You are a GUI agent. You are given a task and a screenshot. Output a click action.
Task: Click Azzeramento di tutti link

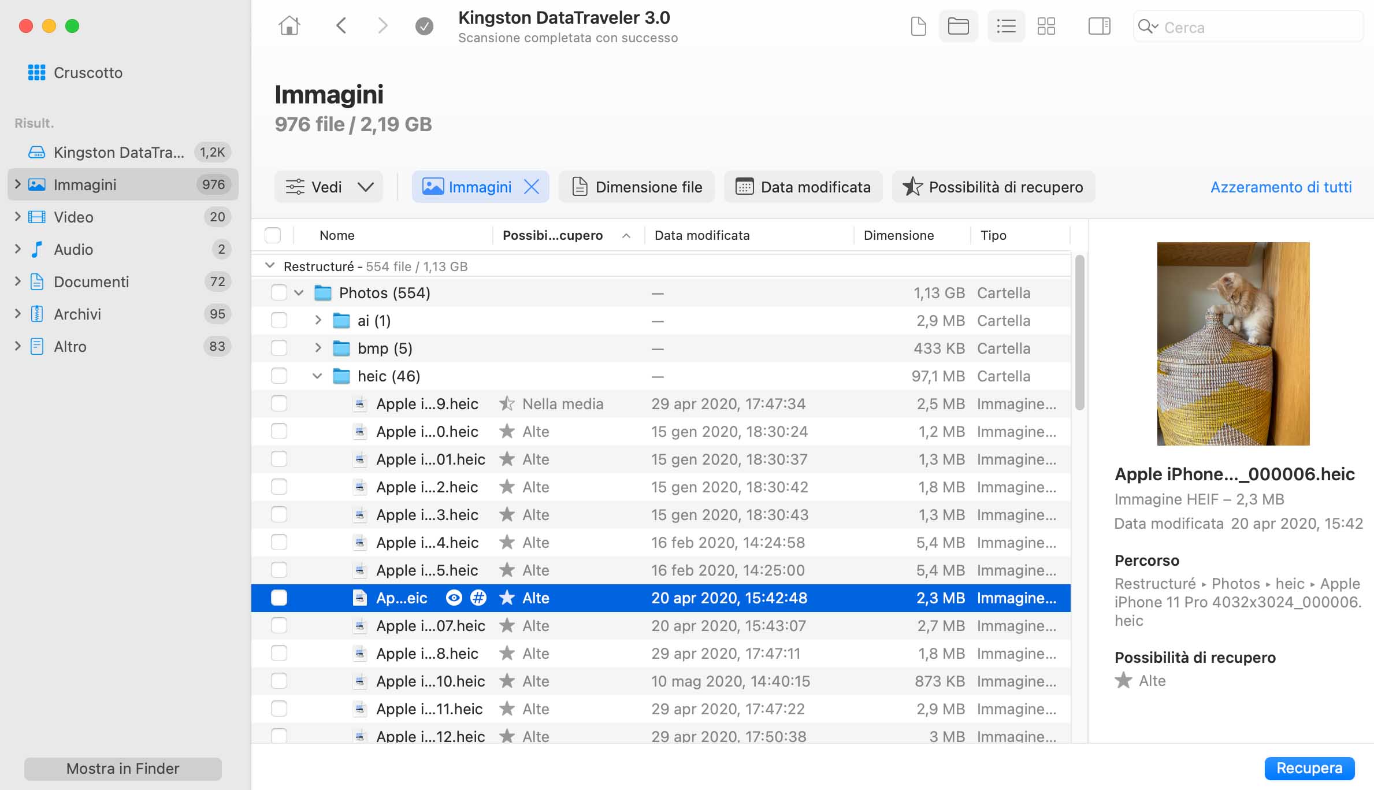pyautogui.click(x=1281, y=187)
